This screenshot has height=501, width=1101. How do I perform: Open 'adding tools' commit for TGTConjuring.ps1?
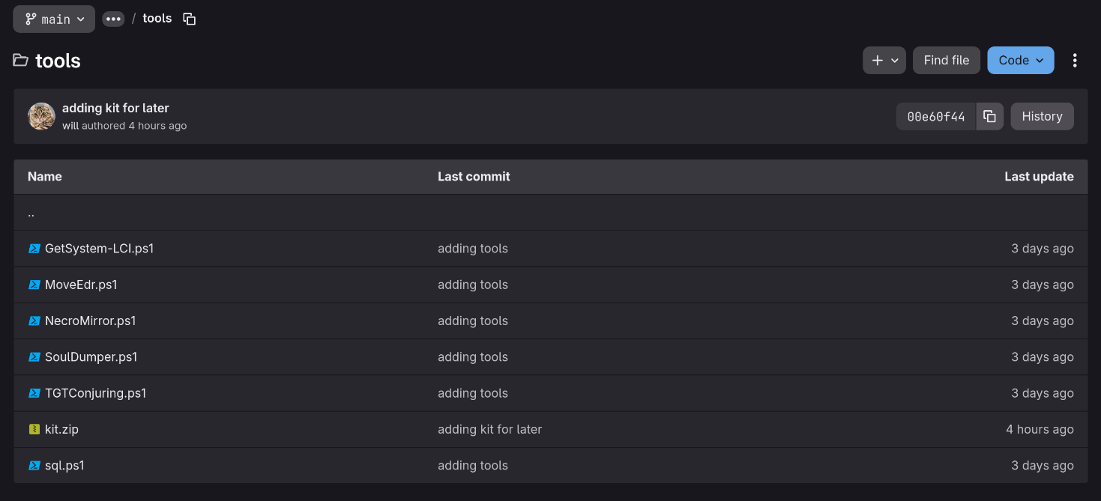[x=473, y=393]
